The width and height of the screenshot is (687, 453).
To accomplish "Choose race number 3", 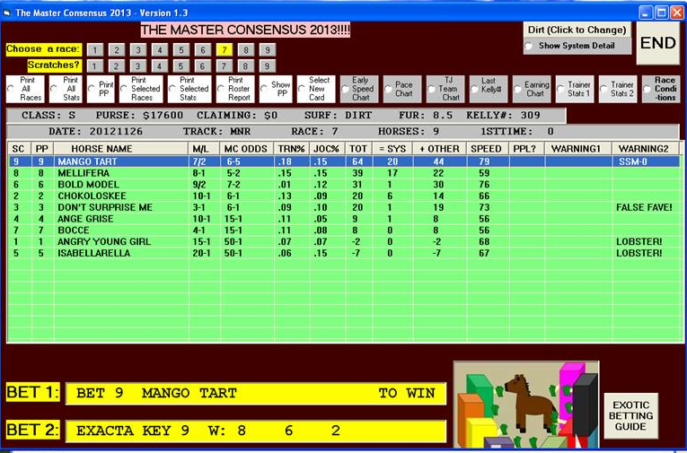I will pyautogui.click(x=137, y=49).
